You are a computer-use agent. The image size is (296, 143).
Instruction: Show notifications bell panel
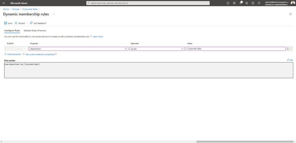tap(241, 3)
